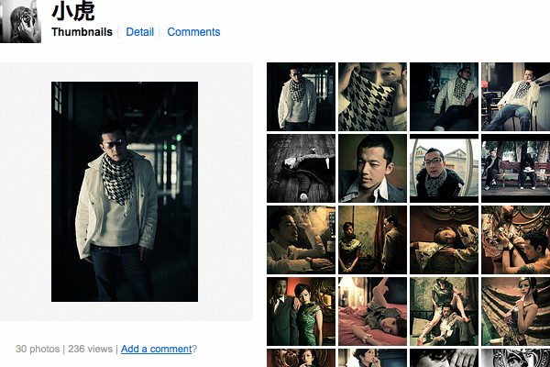550x367 pixels.
Task: Click the 'Add a comment' link
Action: [x=156, y=349]
